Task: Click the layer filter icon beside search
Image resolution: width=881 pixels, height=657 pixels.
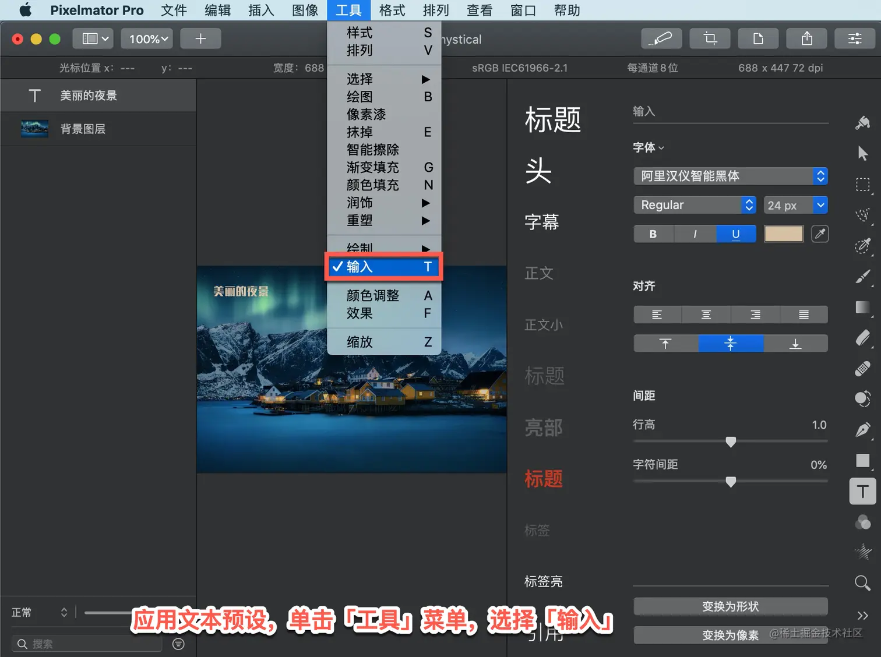Action: pyautogui.click(x=179, y=644)
